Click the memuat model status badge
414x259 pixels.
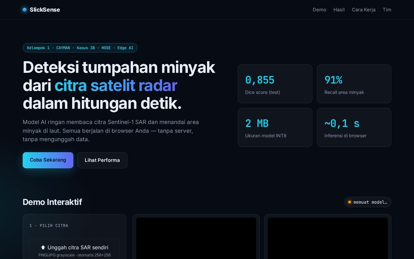pyautogui.click(x=368, y=202)
